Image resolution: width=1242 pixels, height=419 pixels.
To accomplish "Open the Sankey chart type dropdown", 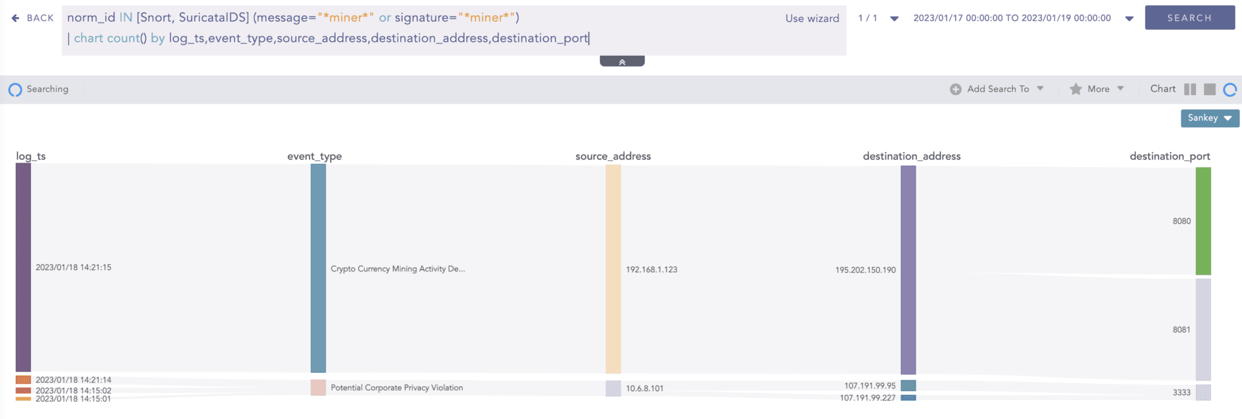I will point(1209,118).
